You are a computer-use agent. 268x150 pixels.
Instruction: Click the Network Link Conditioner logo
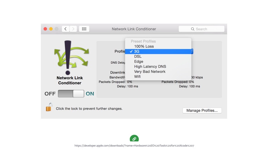click(x=69, y=57)
